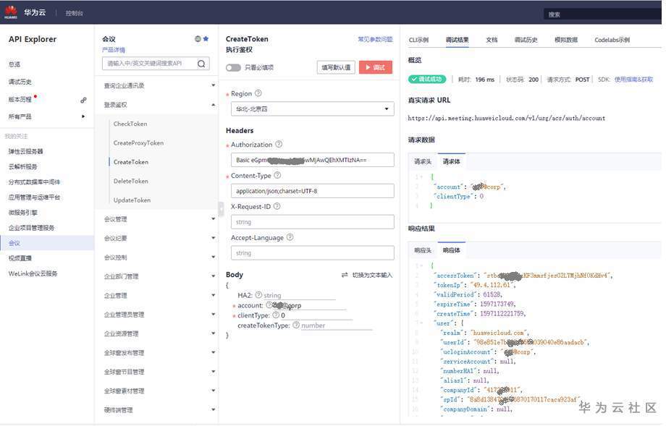Click the red 调试 button
The image size is (666, 426).
[x=376, y=67]
